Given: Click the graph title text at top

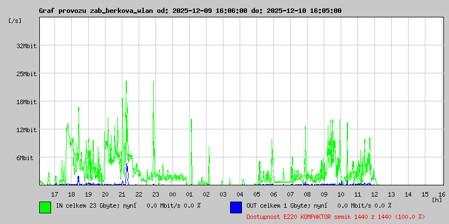Looking at the screenshot, I should tap(190, 11).
